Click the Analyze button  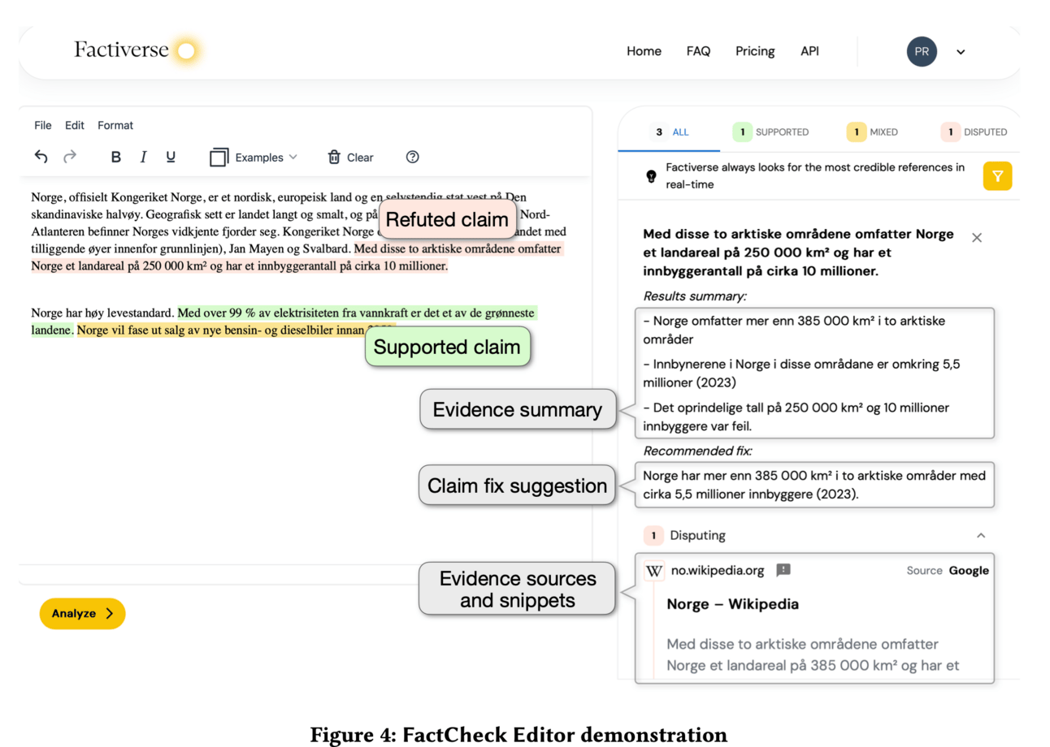(83, 614)
